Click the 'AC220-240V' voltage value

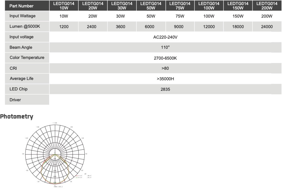165,37
